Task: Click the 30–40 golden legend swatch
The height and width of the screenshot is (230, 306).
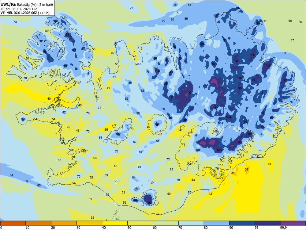Action: click(89, 223)
